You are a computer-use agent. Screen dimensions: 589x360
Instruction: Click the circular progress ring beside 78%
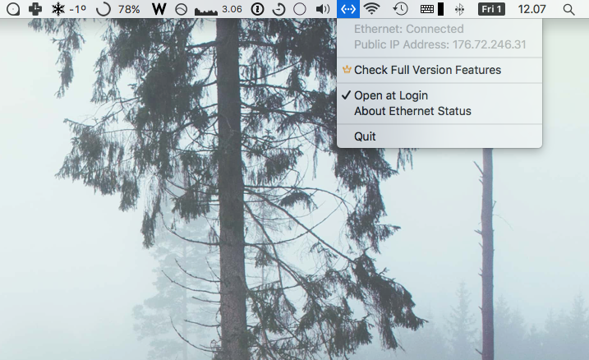click(104, 9)
